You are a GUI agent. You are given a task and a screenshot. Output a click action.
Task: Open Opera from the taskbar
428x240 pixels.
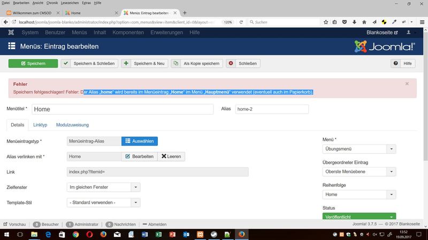tap(89, 234)
